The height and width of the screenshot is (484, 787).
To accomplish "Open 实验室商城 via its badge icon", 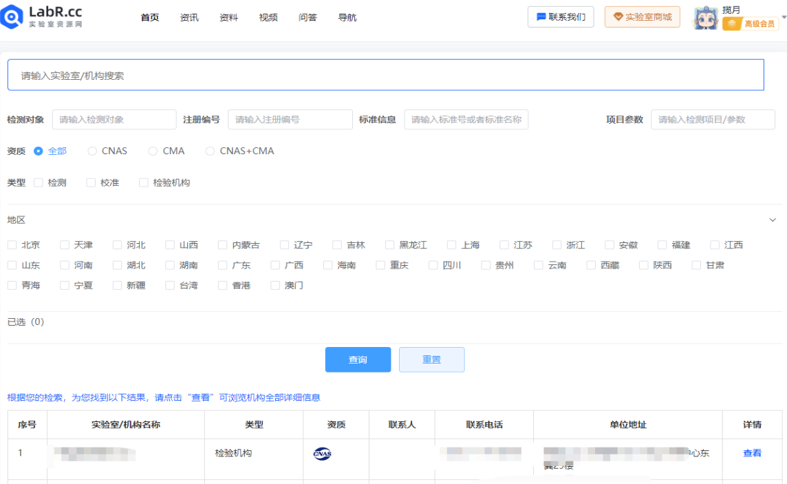I will point(618,17).
